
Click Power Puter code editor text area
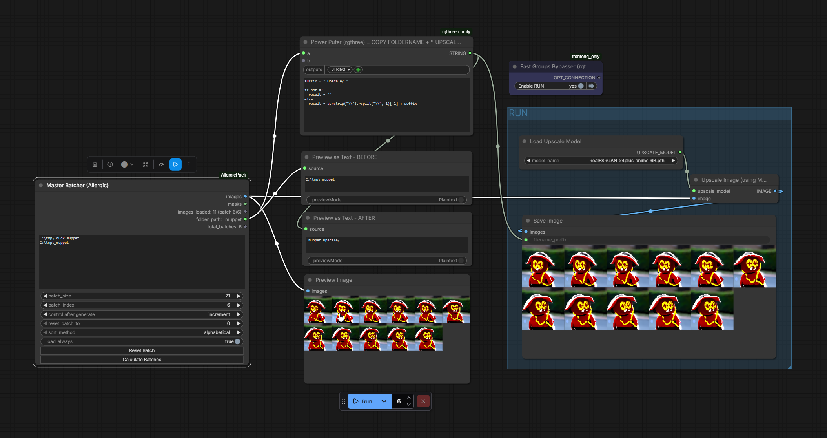point(386,105)
